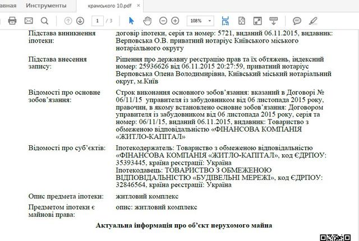Screen dimensions: 359x241
Task: Click the label 'Опис предмета іпотеки:'
Action: 66,196
